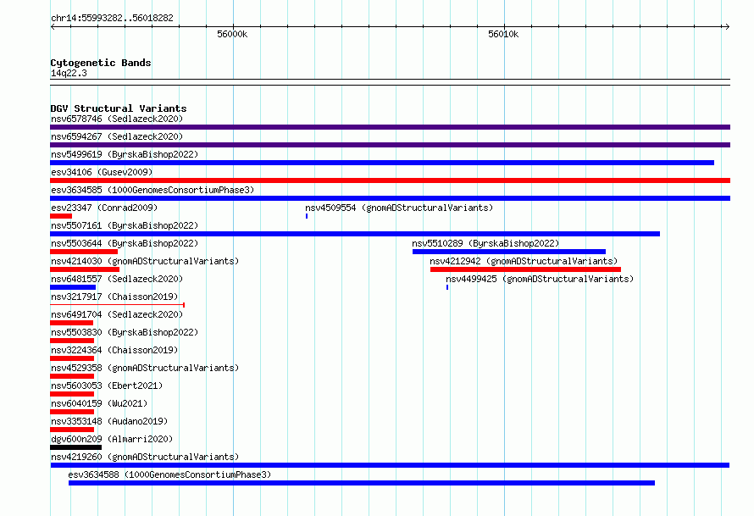
Task: Click the thin red line of nsv3217917
Action: (117, 305)
